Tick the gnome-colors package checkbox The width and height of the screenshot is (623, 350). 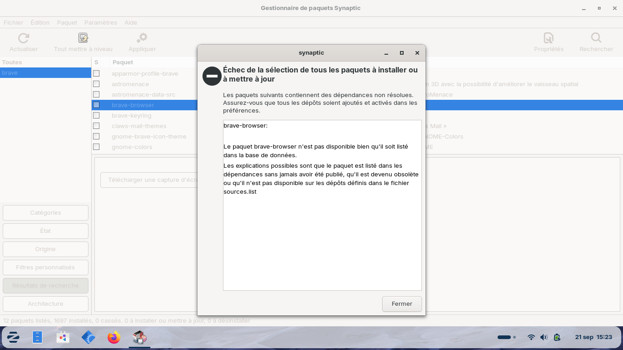pos(96,147)
